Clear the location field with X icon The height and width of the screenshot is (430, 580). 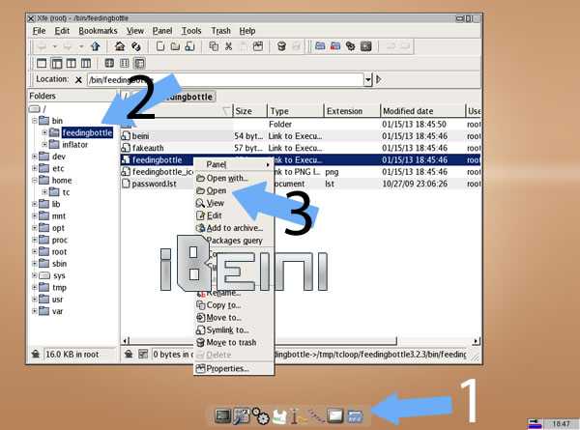click(77, 79)
